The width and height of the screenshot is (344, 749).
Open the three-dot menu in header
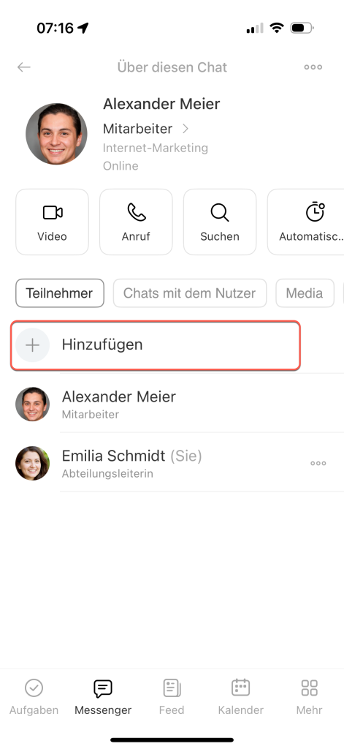coord(313,67)
